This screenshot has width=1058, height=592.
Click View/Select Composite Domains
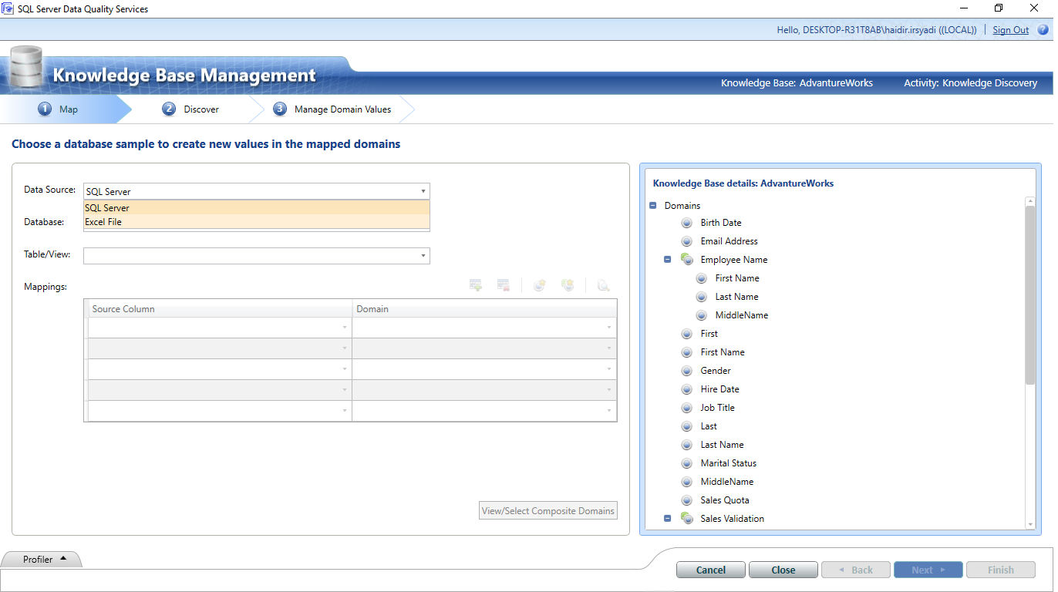tap(548, 510)
